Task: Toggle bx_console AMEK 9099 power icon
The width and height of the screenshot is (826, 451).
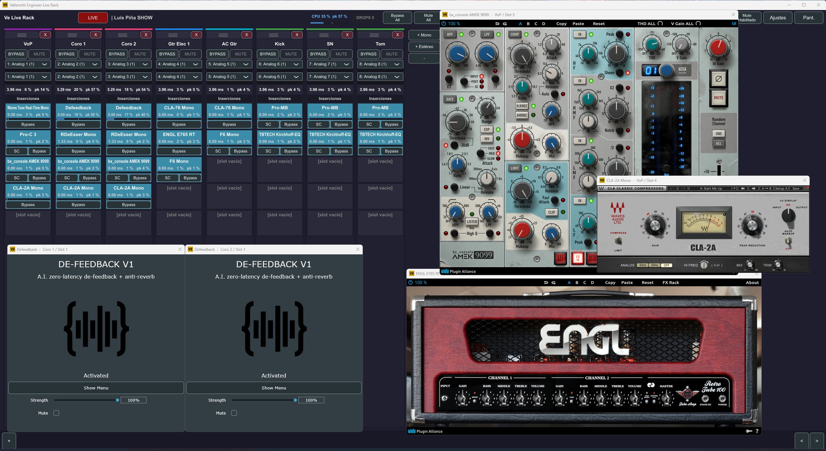Action: pos(444,24)
